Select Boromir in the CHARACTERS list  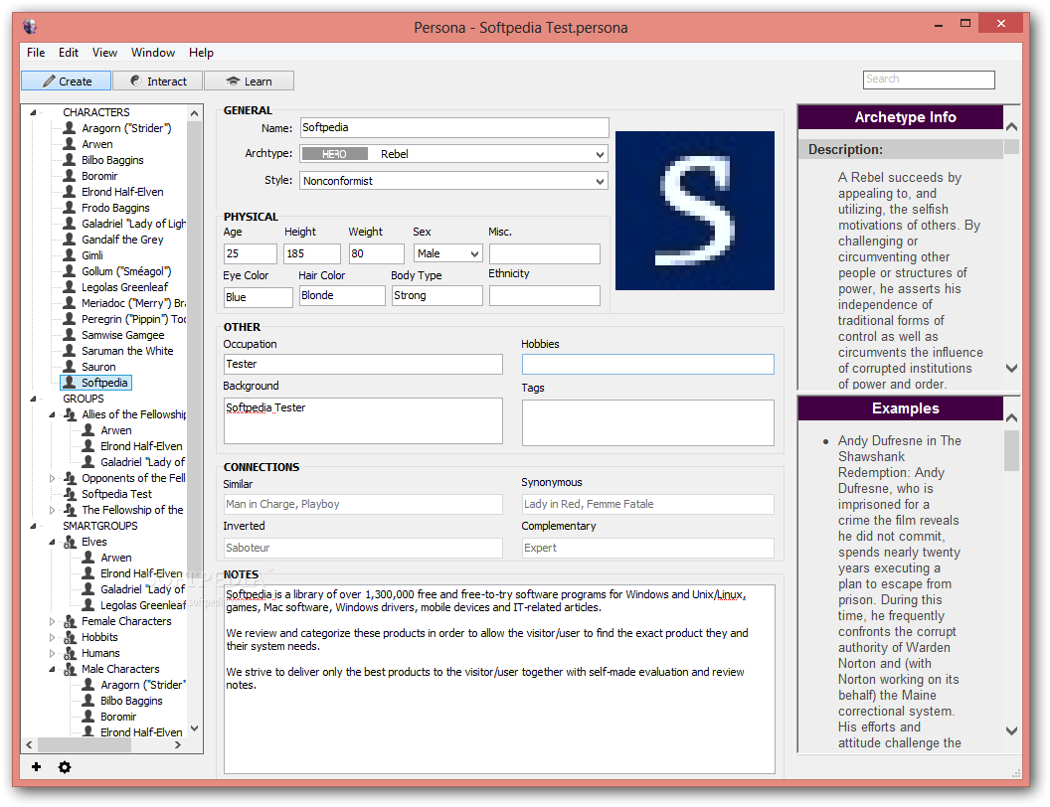click(99, 176)
